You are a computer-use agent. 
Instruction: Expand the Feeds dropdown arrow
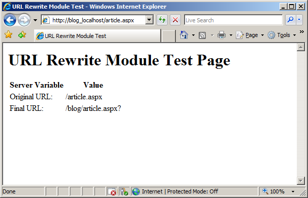(x=212, y=35)
